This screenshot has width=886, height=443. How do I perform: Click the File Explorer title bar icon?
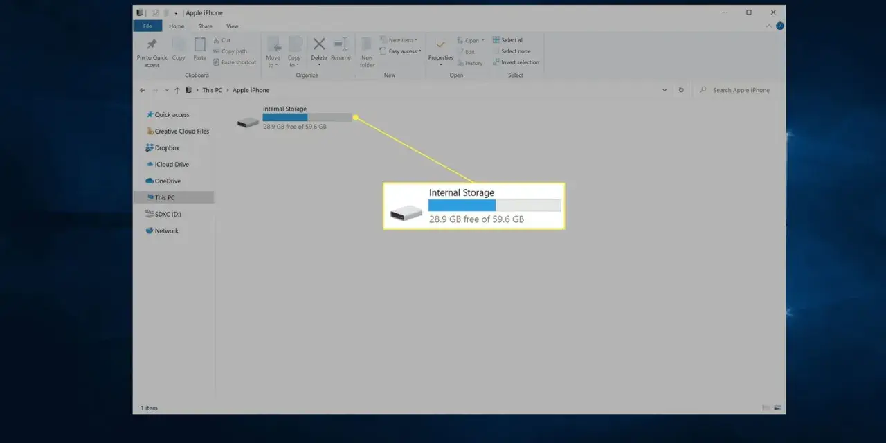pos(139,12)
